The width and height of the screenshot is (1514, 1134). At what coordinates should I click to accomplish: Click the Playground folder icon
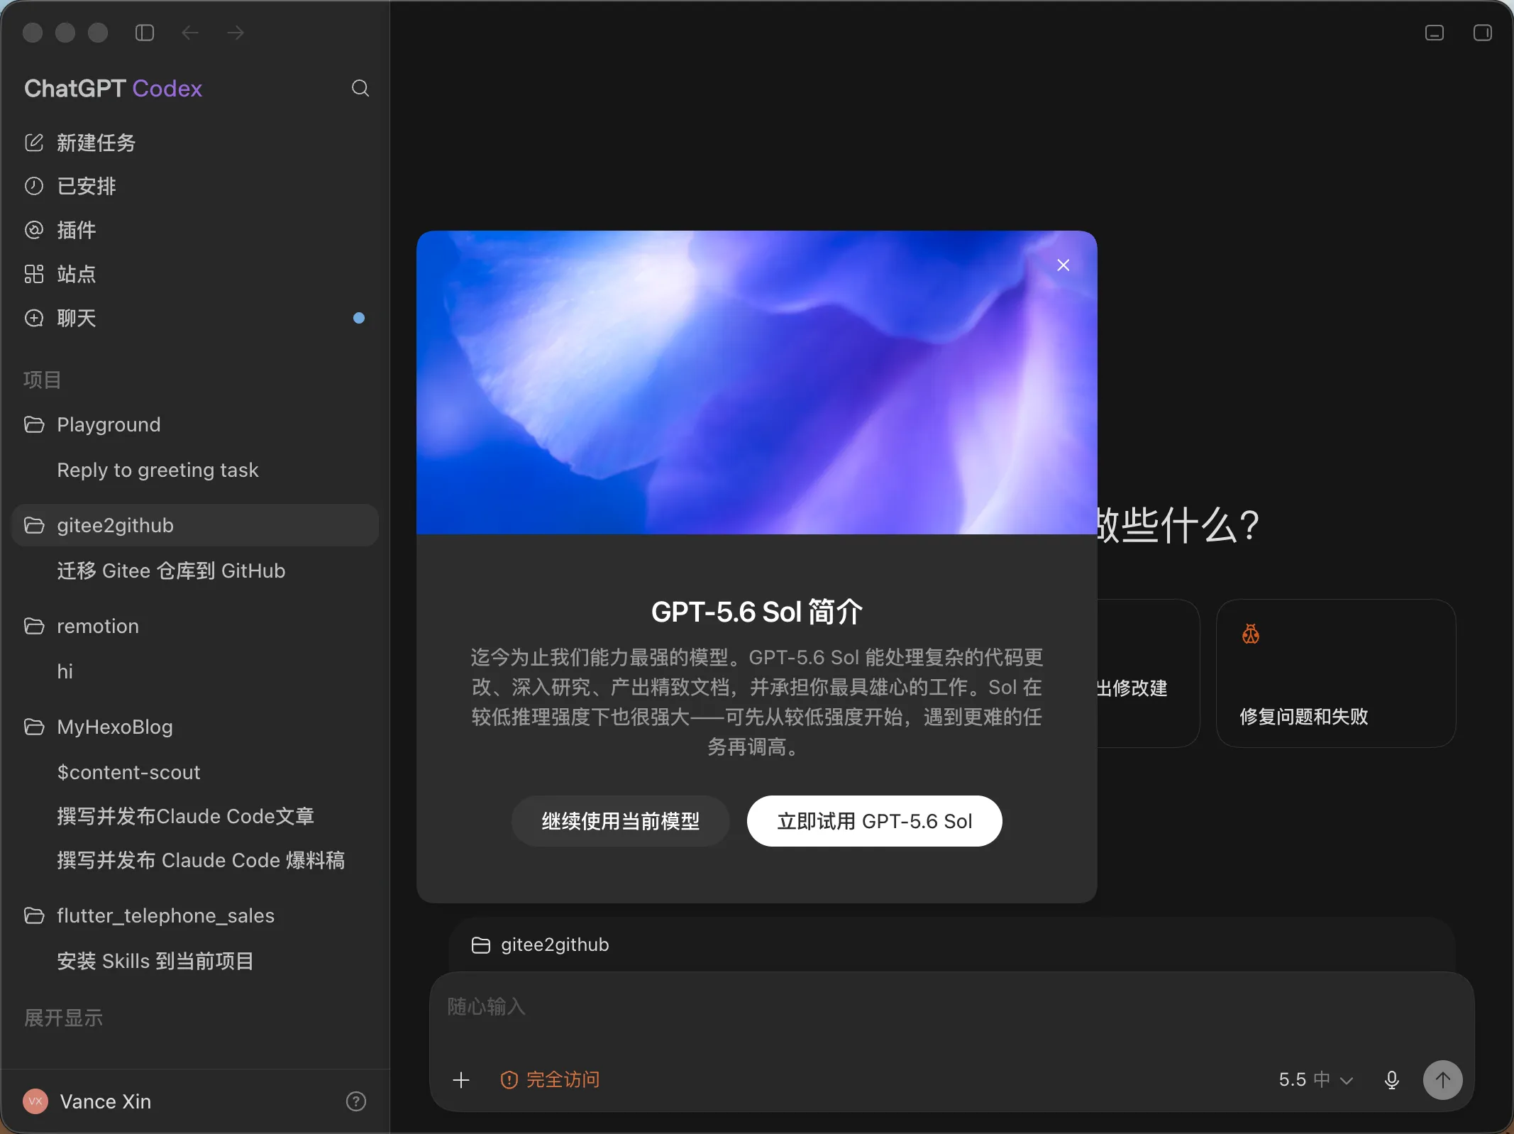coord(34,424)
